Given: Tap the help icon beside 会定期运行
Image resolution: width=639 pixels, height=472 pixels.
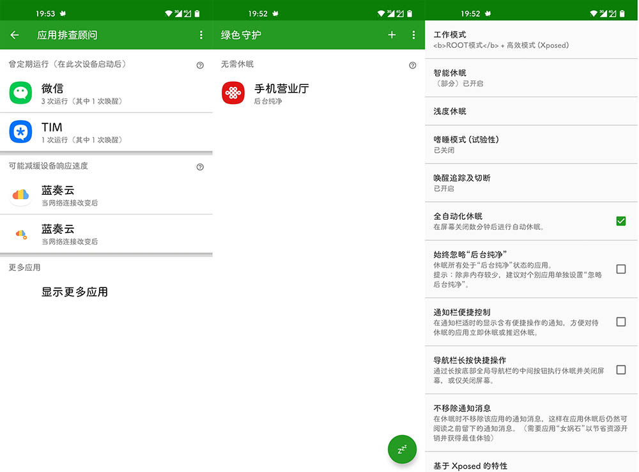Looking at the screenshot, I should tap(200, 65).
